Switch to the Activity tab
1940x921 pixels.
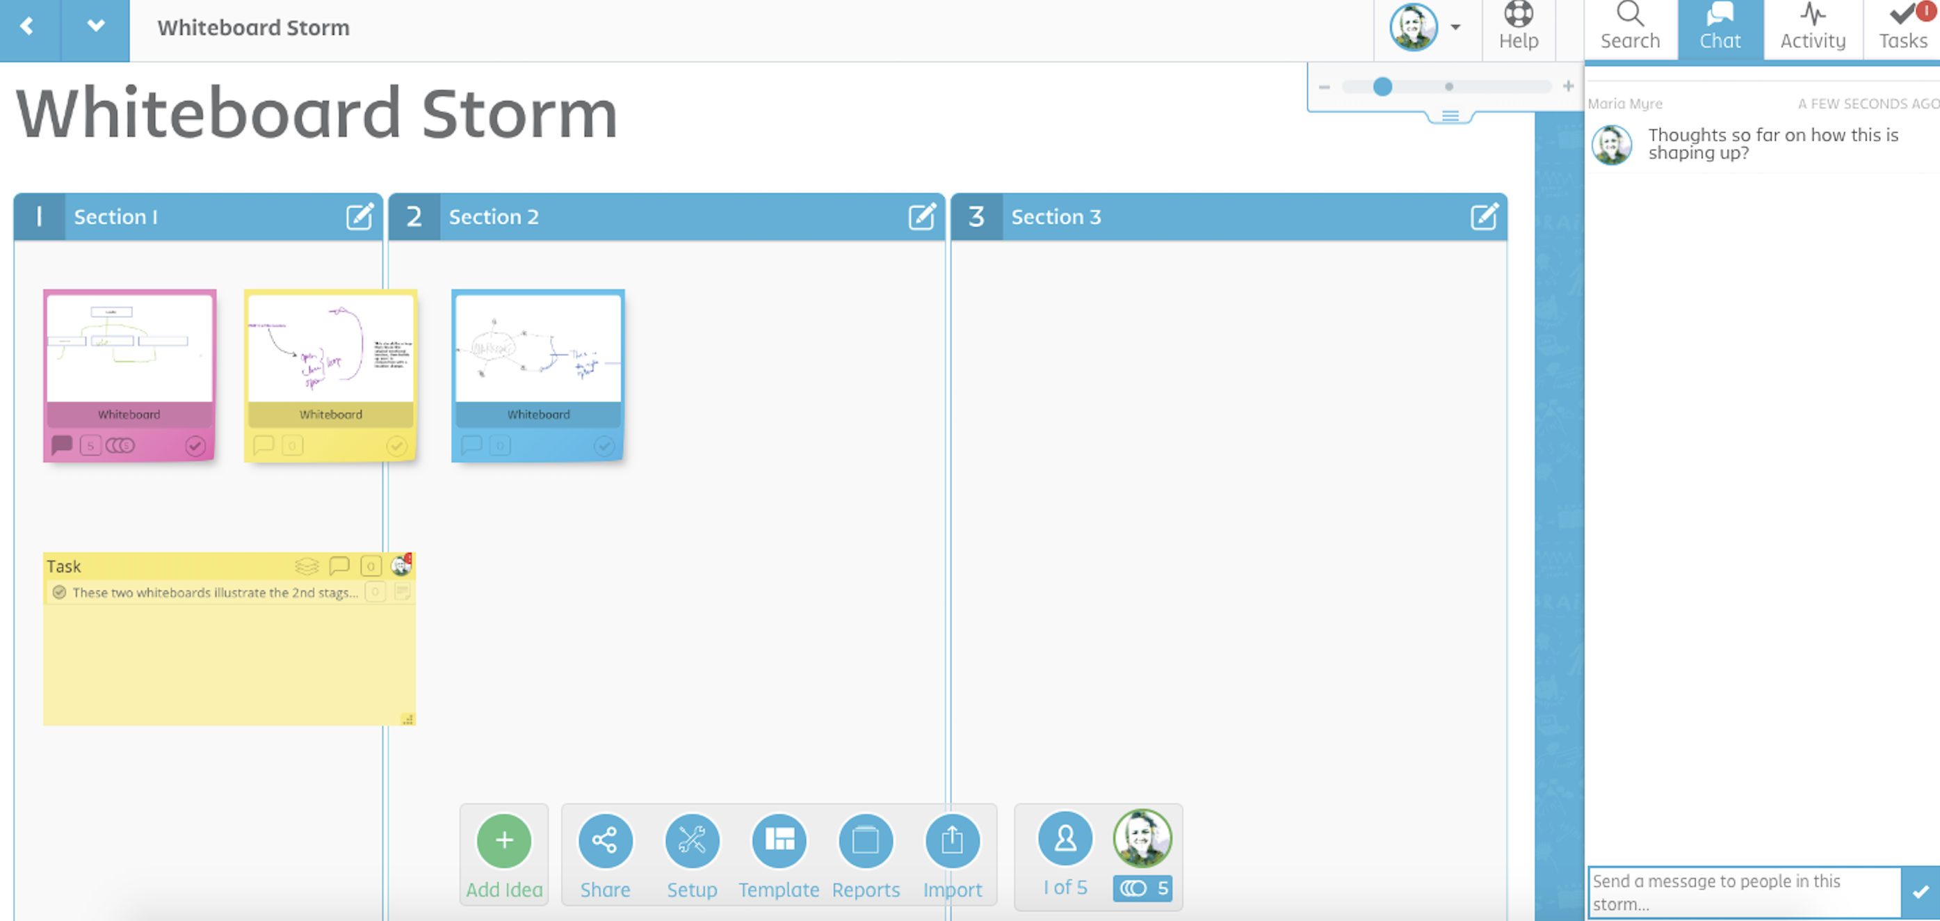coord(1809,27)
